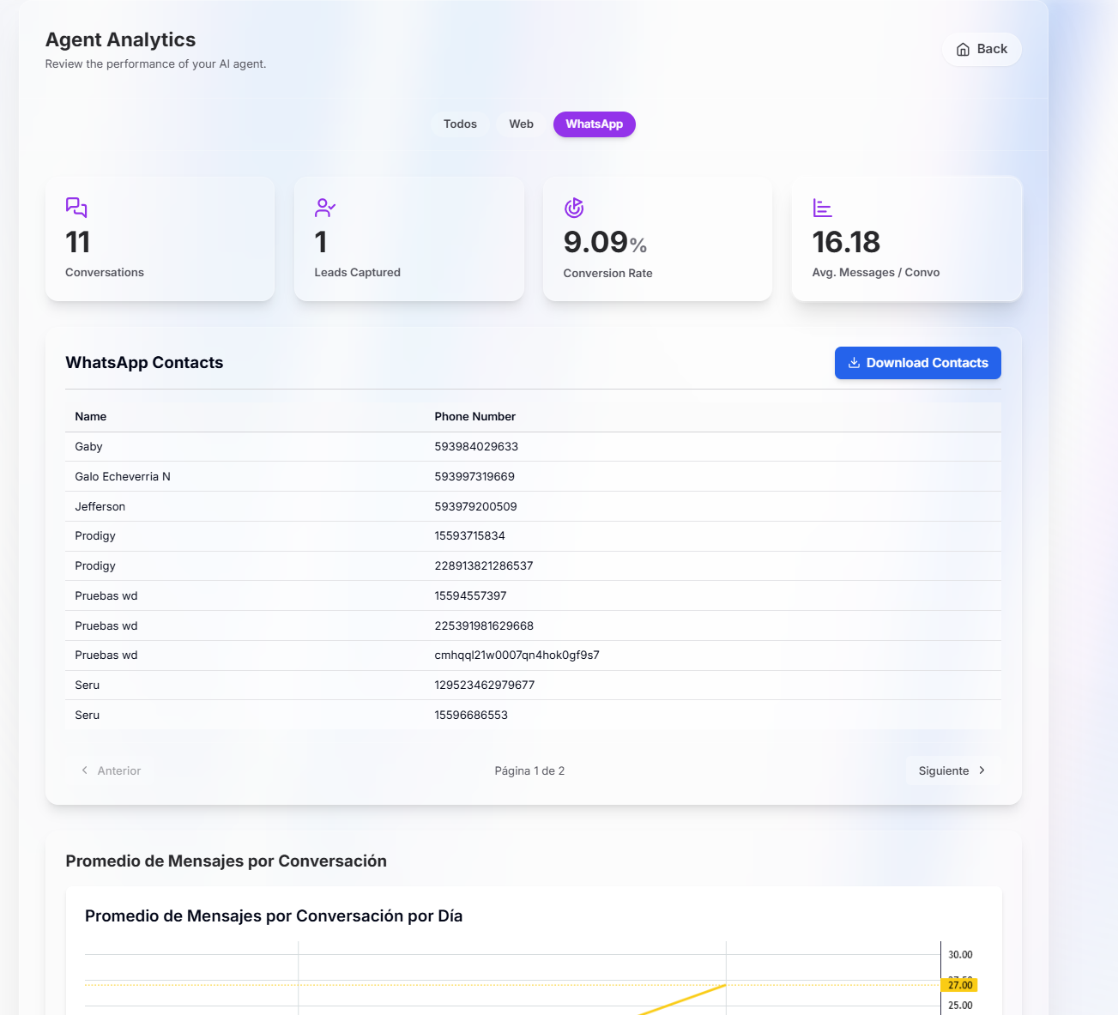Screen dimensions: 1118x1015
Task: Click the home icon in Back button
Action: click(x=963, y=50)
